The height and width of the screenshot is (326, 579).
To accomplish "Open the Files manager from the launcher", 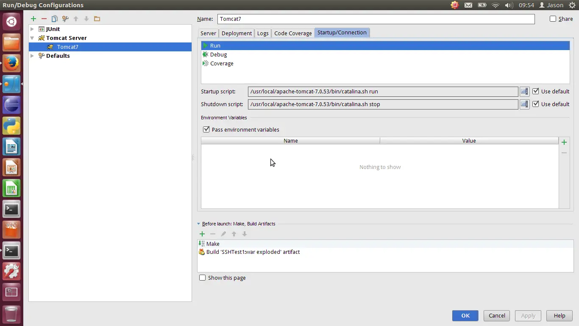I will 11,42.
